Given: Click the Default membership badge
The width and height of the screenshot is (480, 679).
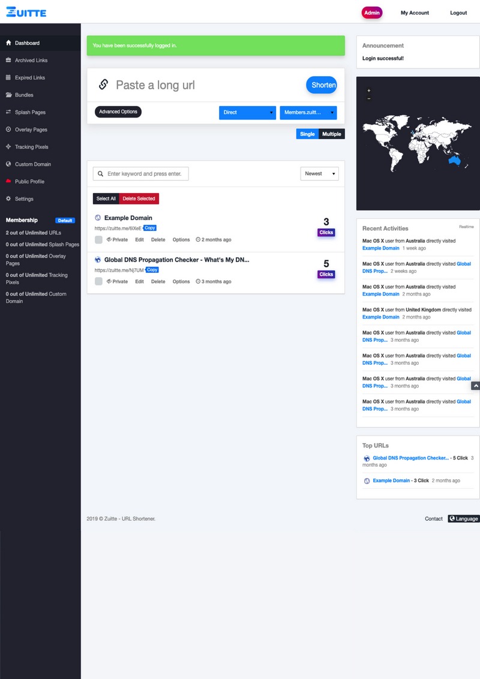Looking at the screenshot, I should pos(65,220).
